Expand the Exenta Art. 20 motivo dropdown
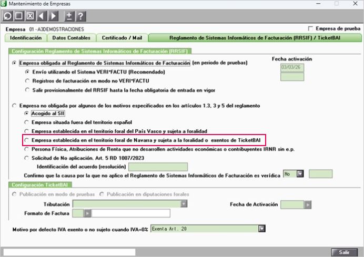Viewport: 364px width, 257px height. pyautogui.click(x=262, y=229)
